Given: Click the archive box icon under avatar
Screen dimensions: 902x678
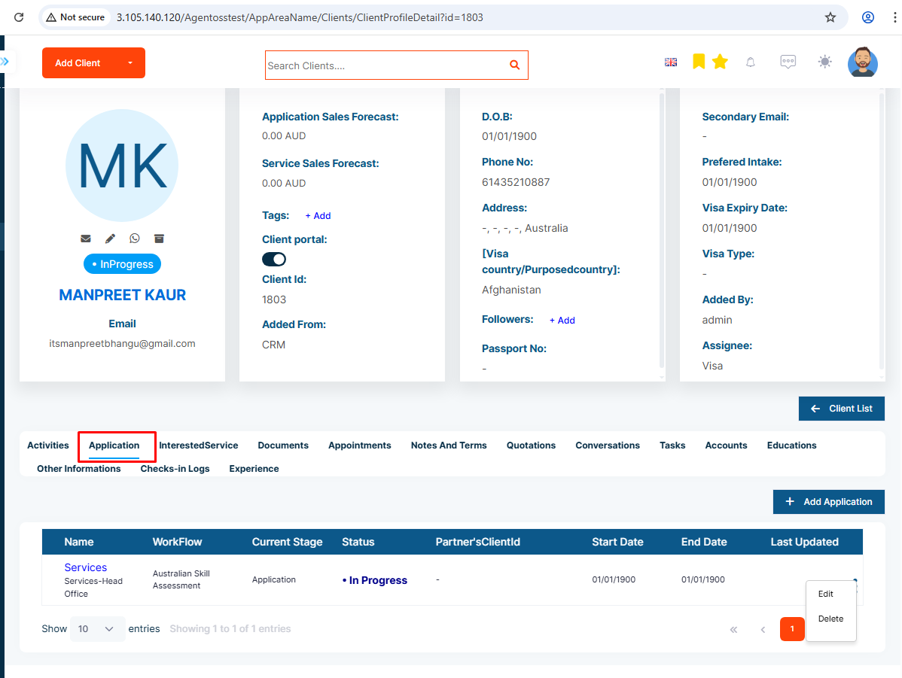Looking at the screenshot, I should pos(160,239).
